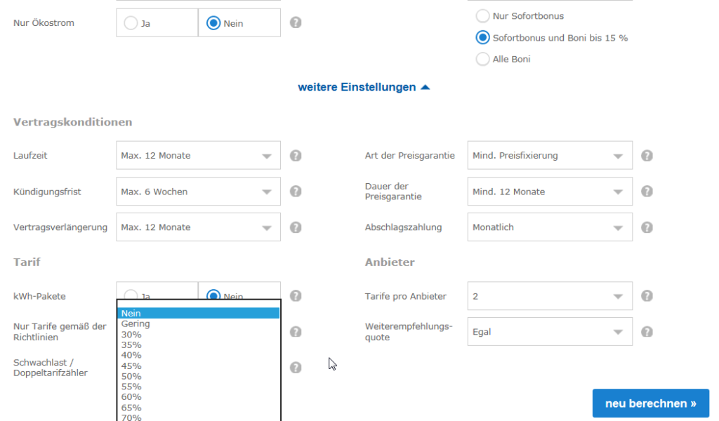The image size is (719, 421).
Task: Select the 'Alle Boni' radio button
Action: click(x=482, y=60)
